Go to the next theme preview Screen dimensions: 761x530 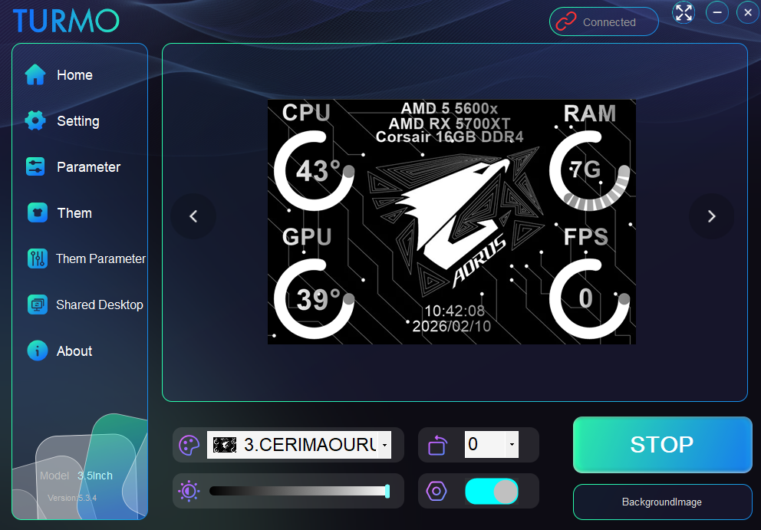[x=711, y=216]
